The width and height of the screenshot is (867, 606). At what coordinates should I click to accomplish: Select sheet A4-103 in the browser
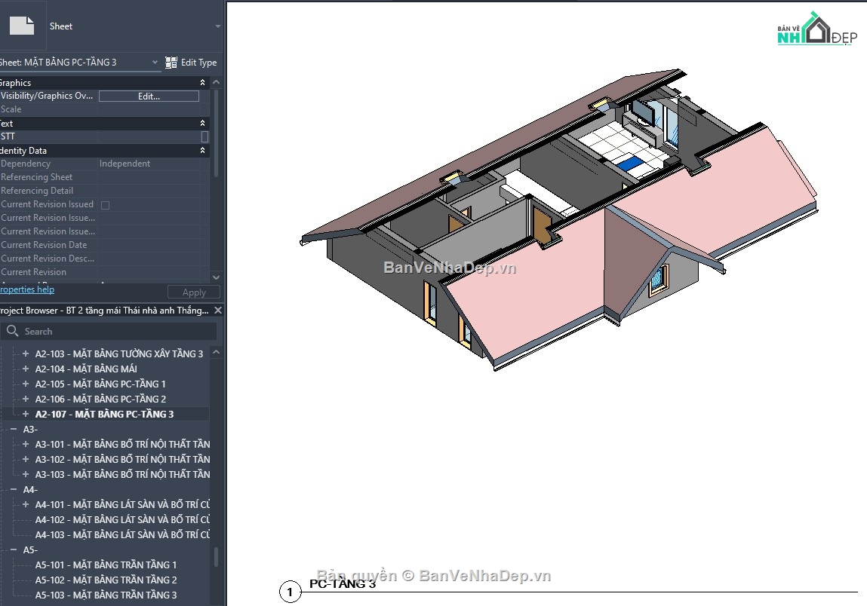click(123, 534)
